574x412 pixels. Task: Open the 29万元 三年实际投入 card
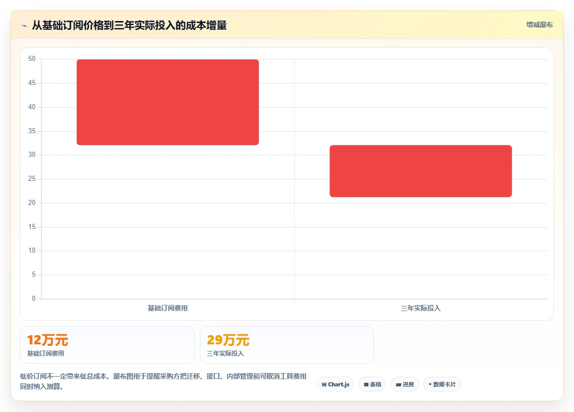(x=287, y=345)
